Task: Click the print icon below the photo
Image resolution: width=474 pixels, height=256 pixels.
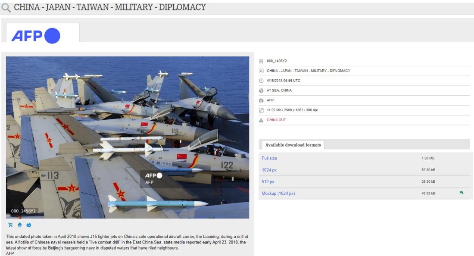Action: [x=20, y=225]
